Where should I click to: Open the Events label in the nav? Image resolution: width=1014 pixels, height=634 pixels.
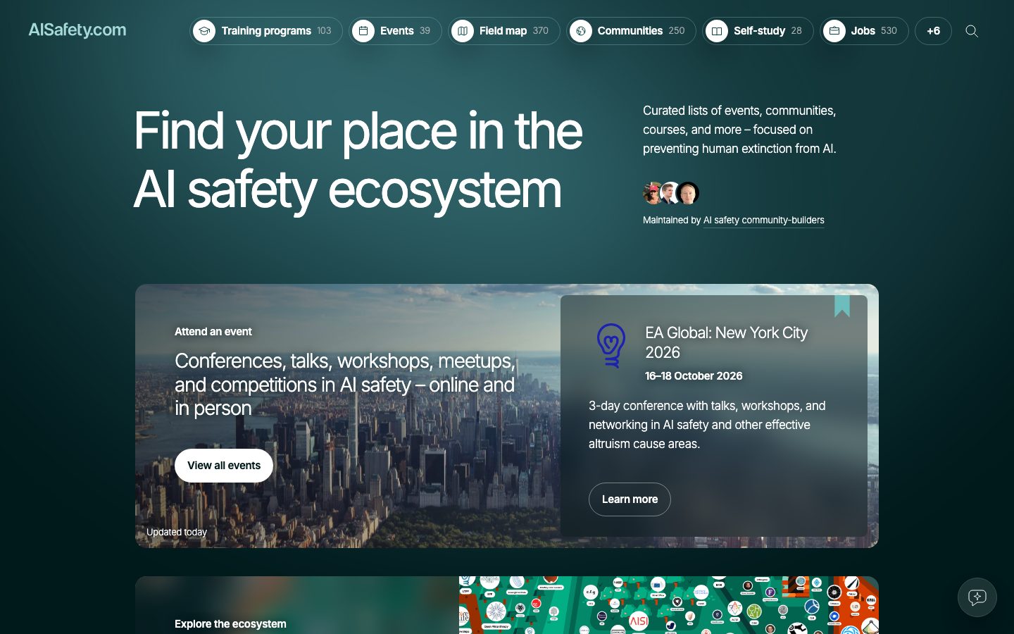pos(397,31)
